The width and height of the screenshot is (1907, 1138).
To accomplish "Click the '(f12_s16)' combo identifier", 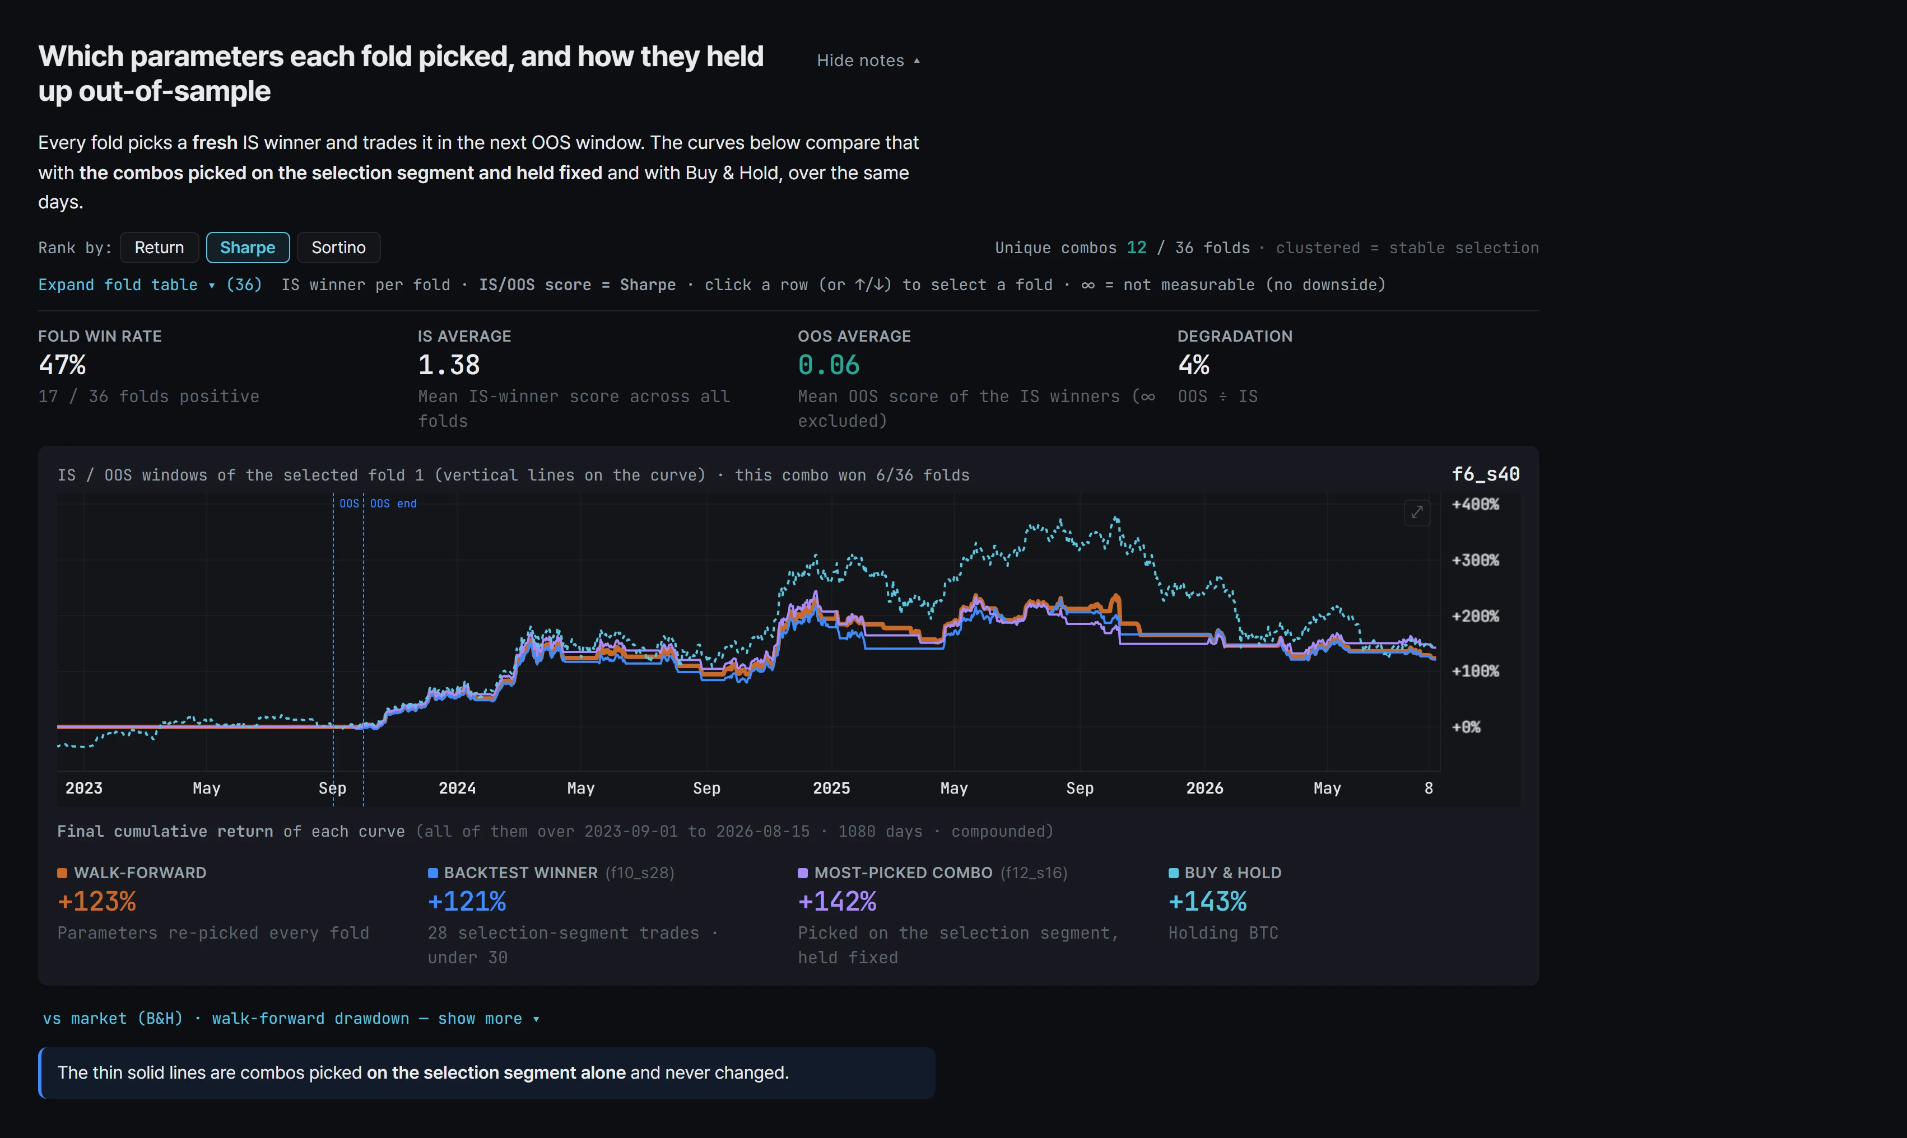I will coord(1033,873).
